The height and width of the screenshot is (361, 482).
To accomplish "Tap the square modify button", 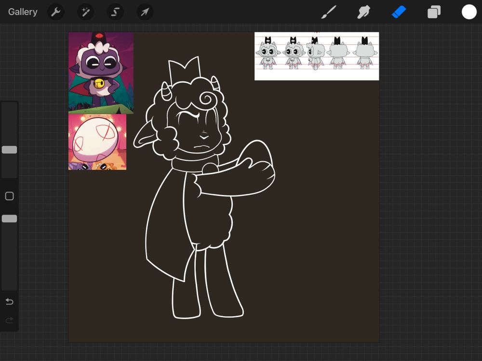I will 9,196.
